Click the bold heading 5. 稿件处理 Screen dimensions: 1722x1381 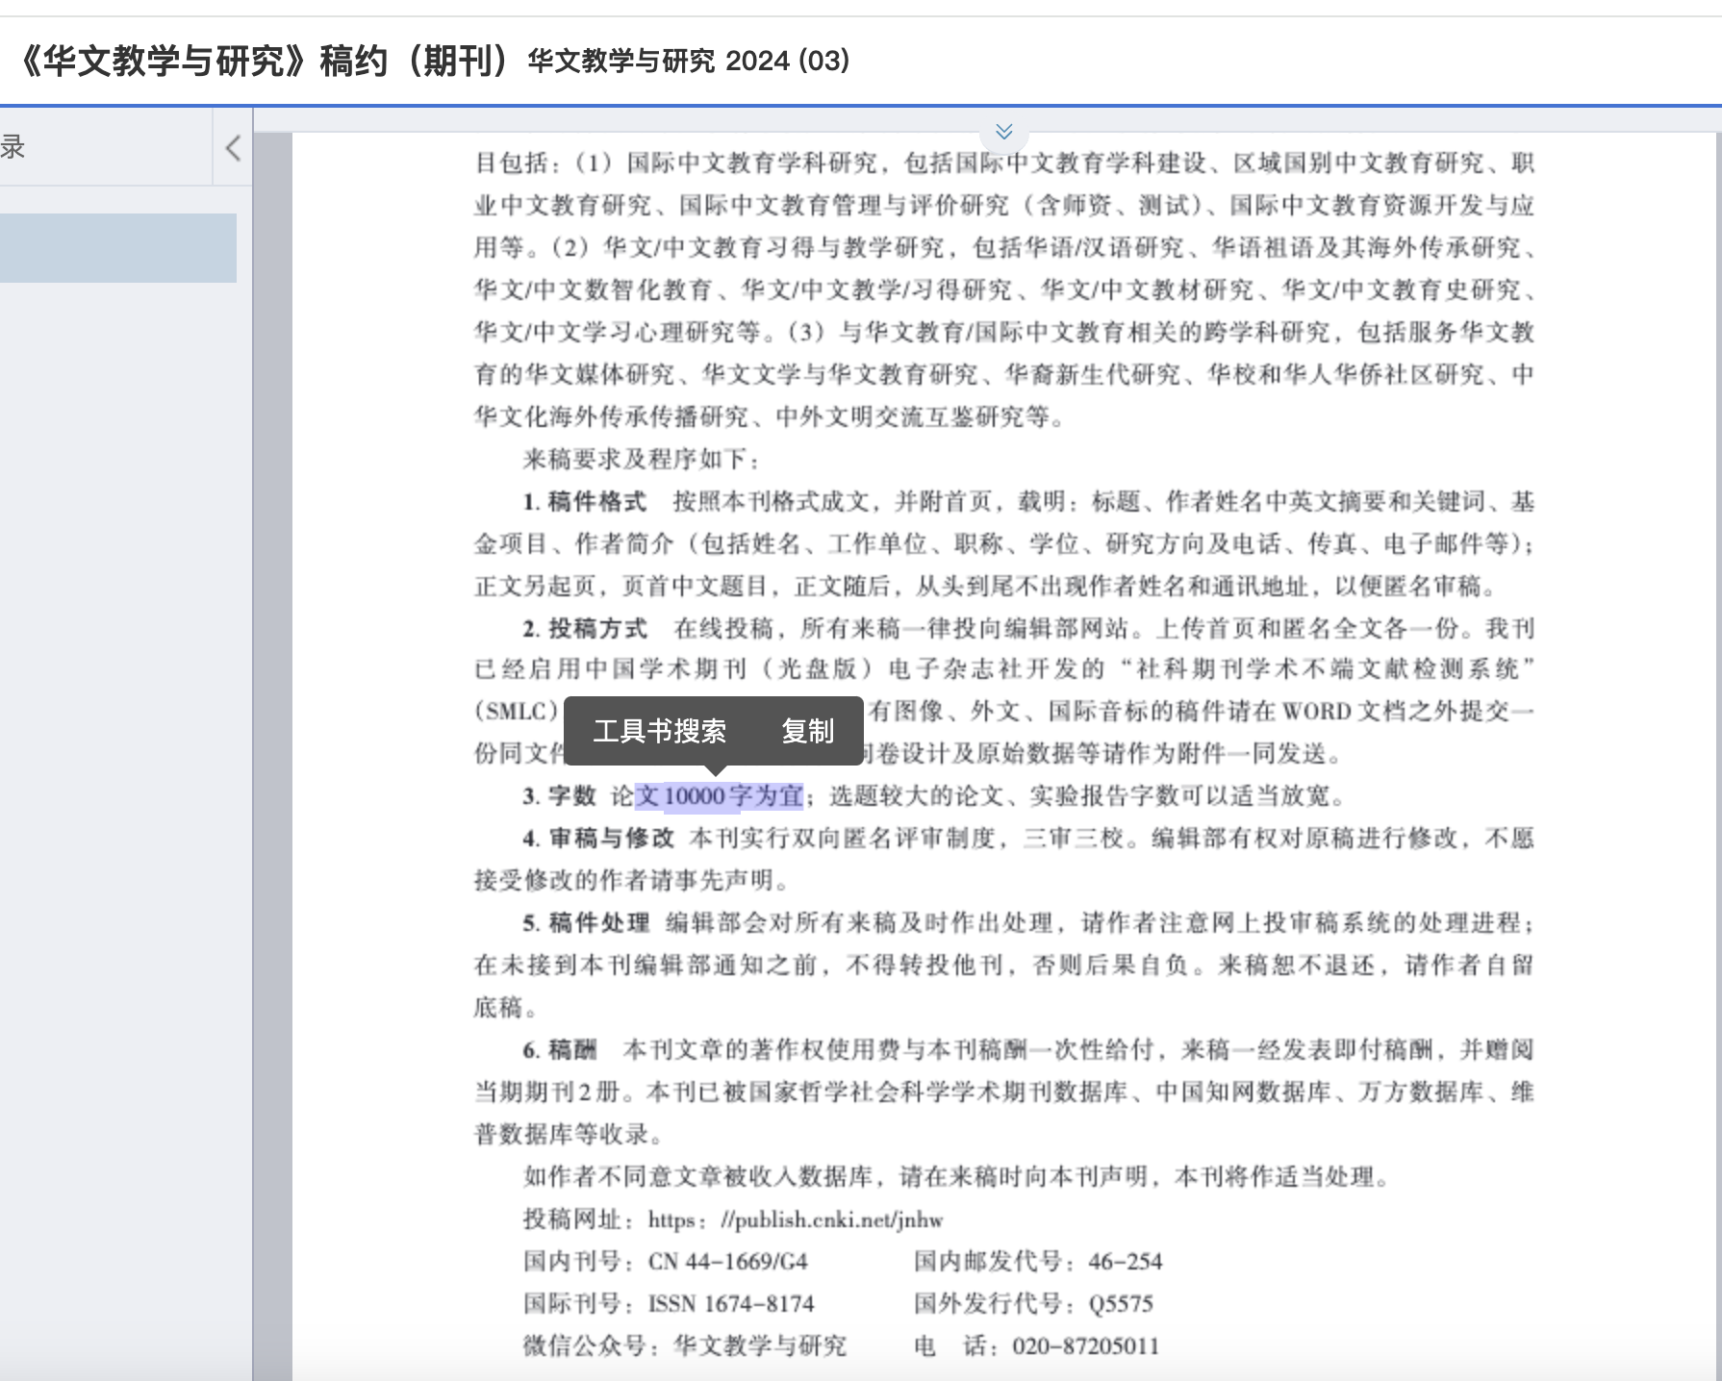[586, 923]
